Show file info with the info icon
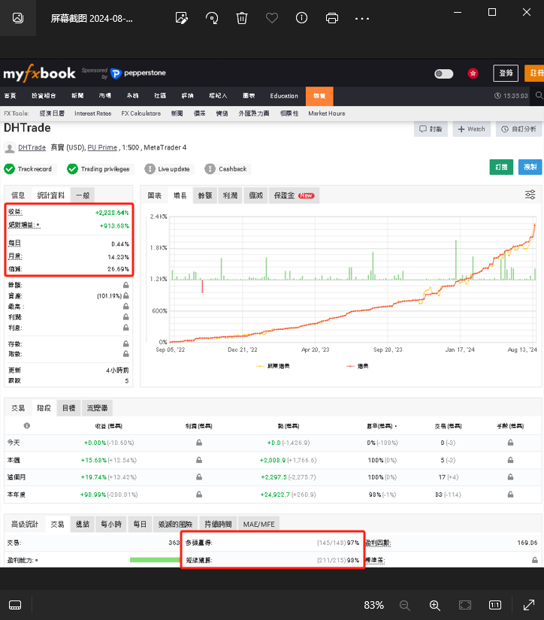The height and width of the screenshot is (620, 544). [x=301, y=18]
